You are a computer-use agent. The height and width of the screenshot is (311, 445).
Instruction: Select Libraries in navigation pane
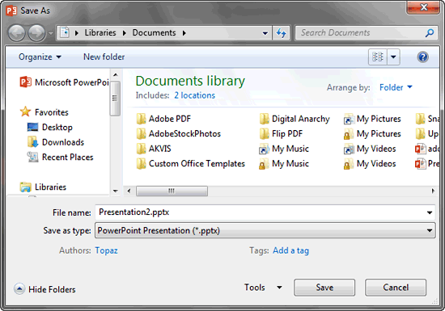tap(43, 187)
